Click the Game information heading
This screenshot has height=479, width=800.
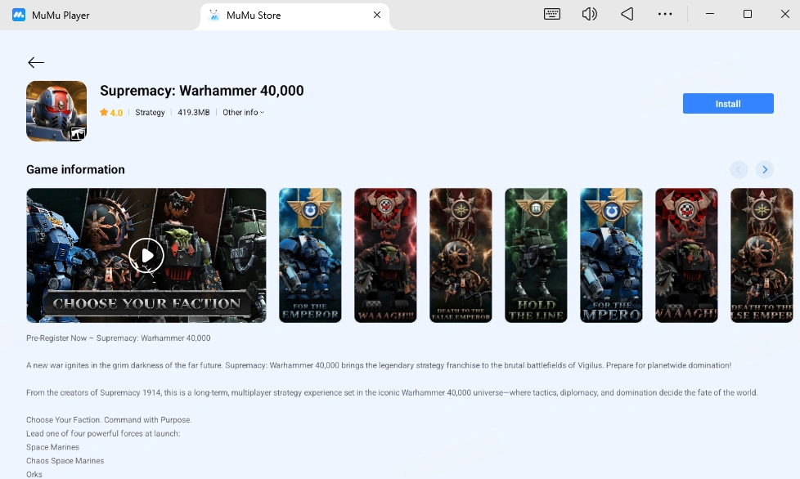point(75,170)
